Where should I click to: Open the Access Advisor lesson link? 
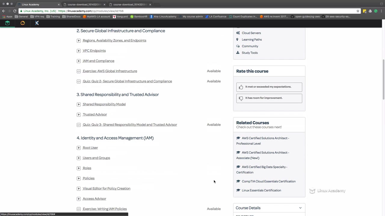[94, 199]
